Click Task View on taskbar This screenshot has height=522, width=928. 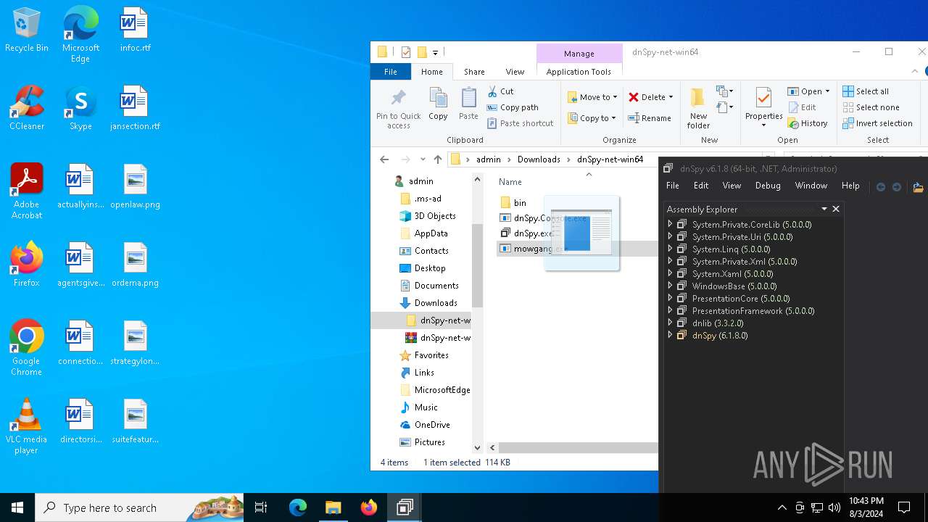pyautogui.click(x=261, y=507)
